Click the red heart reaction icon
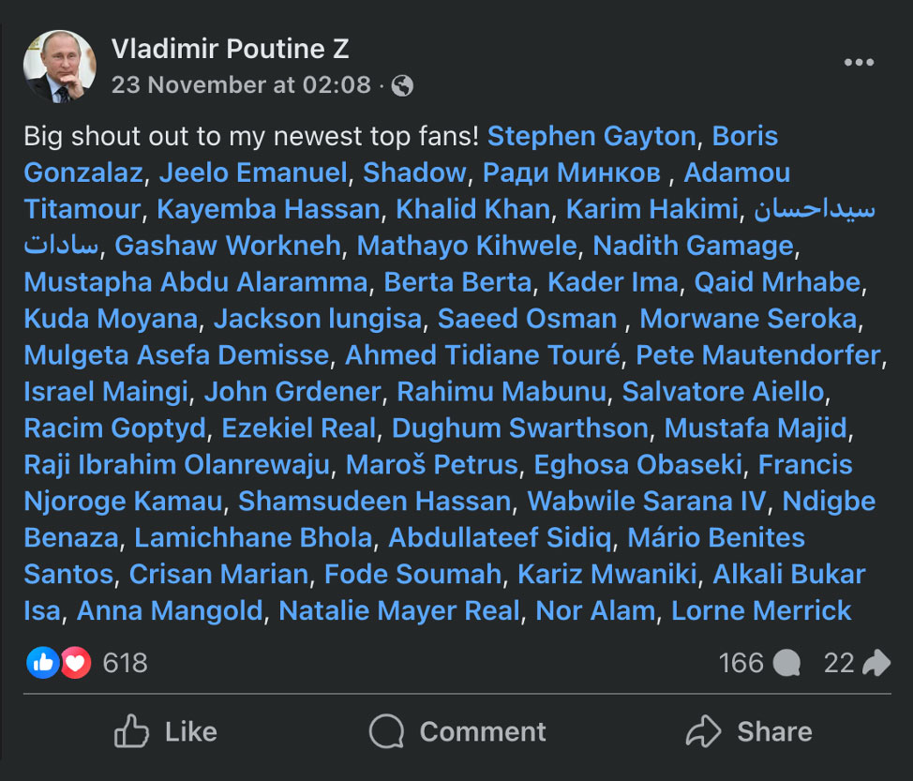This screenshot has height=781, width=913. [x=76, y=664]
